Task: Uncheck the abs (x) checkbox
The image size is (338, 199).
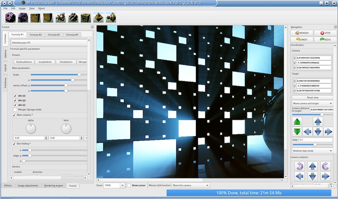Action: (15, 95)
